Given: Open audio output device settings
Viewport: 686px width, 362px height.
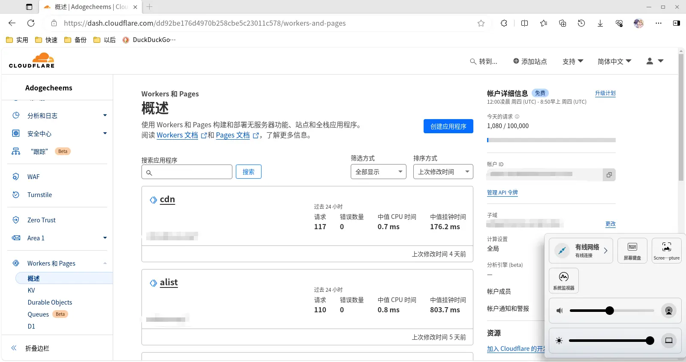Looking at the screenshot, I should click(668, 311).
